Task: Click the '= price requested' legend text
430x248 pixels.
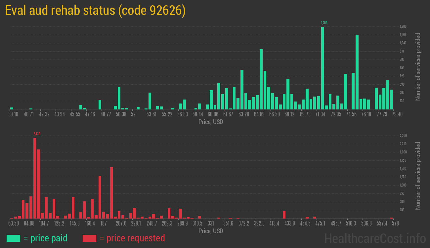Action: [132, 238]
